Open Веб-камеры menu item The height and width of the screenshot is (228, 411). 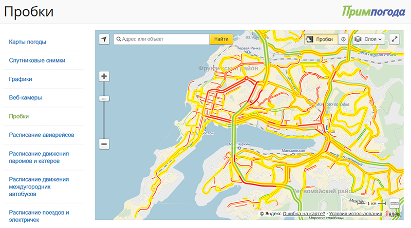25,97
